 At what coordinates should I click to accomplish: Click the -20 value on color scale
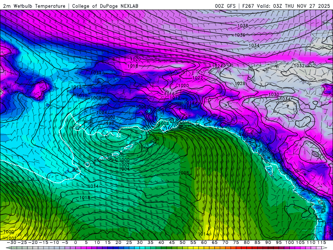tap(33, 242)
